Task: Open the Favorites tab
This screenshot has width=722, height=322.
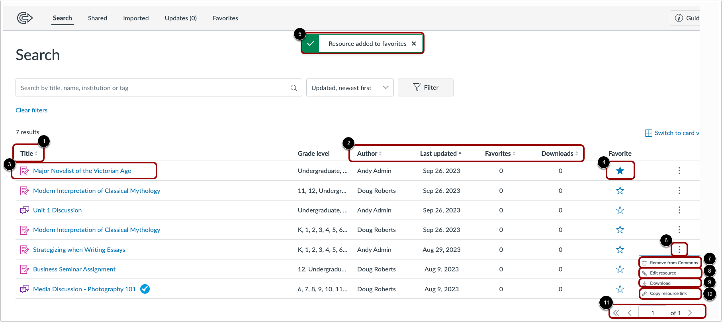Action: [x=225, y=18]
